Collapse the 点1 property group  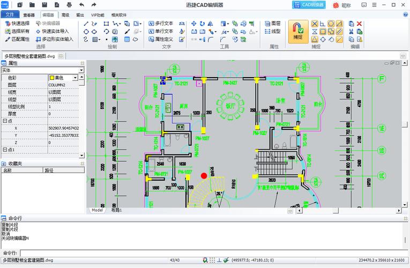(4, 150)
